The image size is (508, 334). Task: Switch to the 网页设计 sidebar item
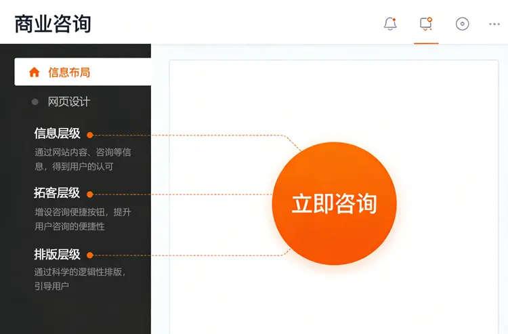[68, 102]
